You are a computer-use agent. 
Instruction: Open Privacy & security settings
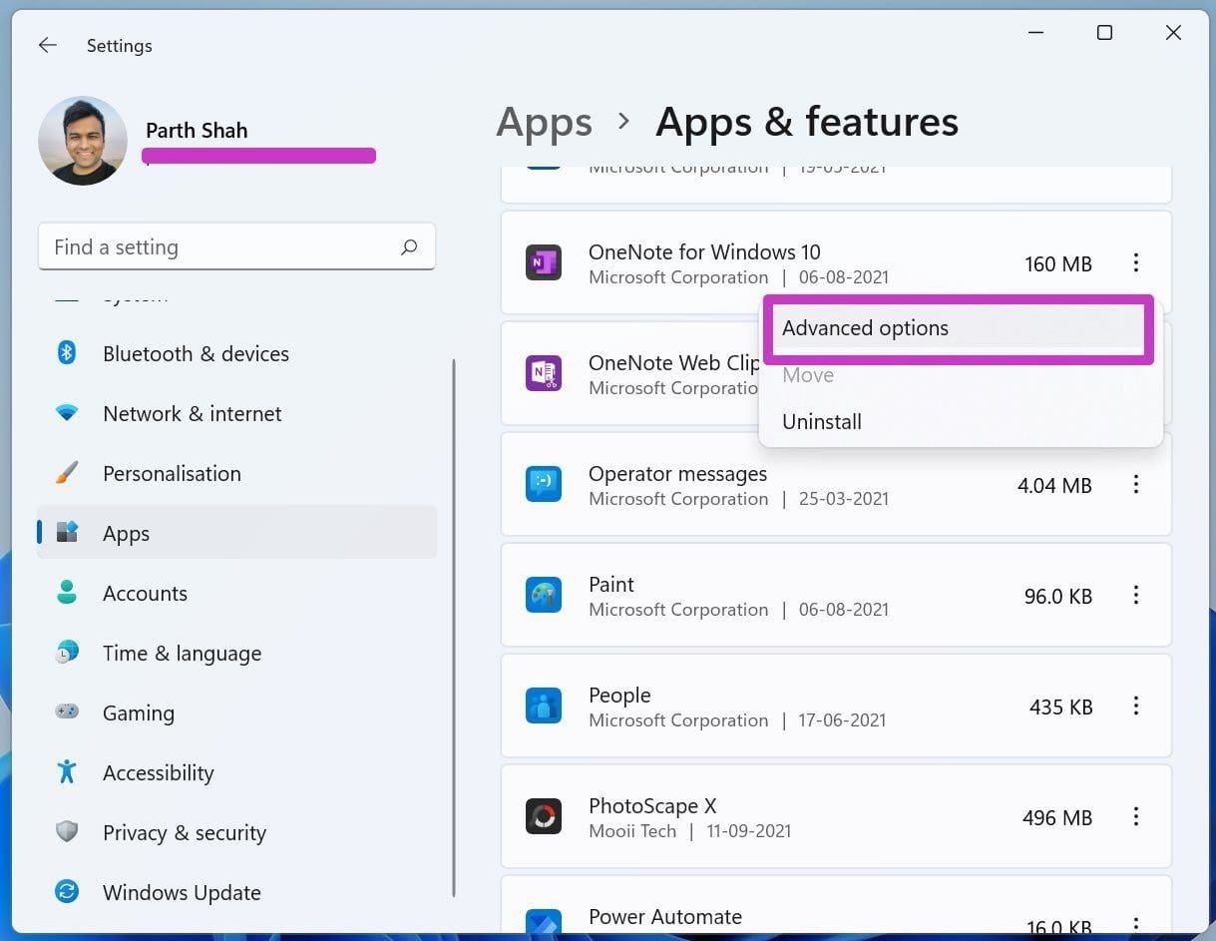point(236,832)
